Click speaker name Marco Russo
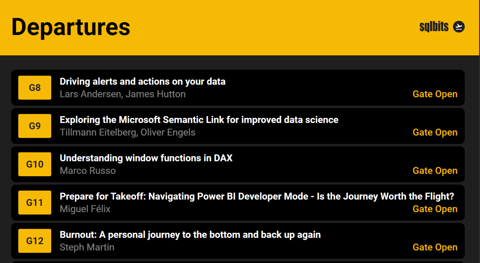The image size is (480, 263). click(87, 171)
